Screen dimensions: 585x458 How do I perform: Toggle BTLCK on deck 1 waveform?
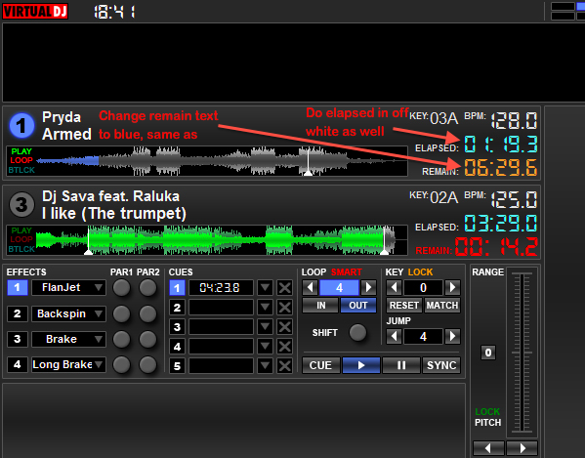tap(21, 170)
